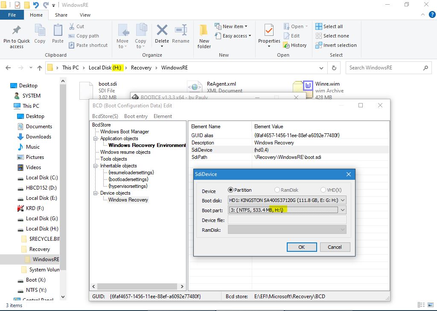Image resolution: width=437 pixels, height=311 pixels.
Task: Create a folder with New folder icon
Action: point(204,32)
